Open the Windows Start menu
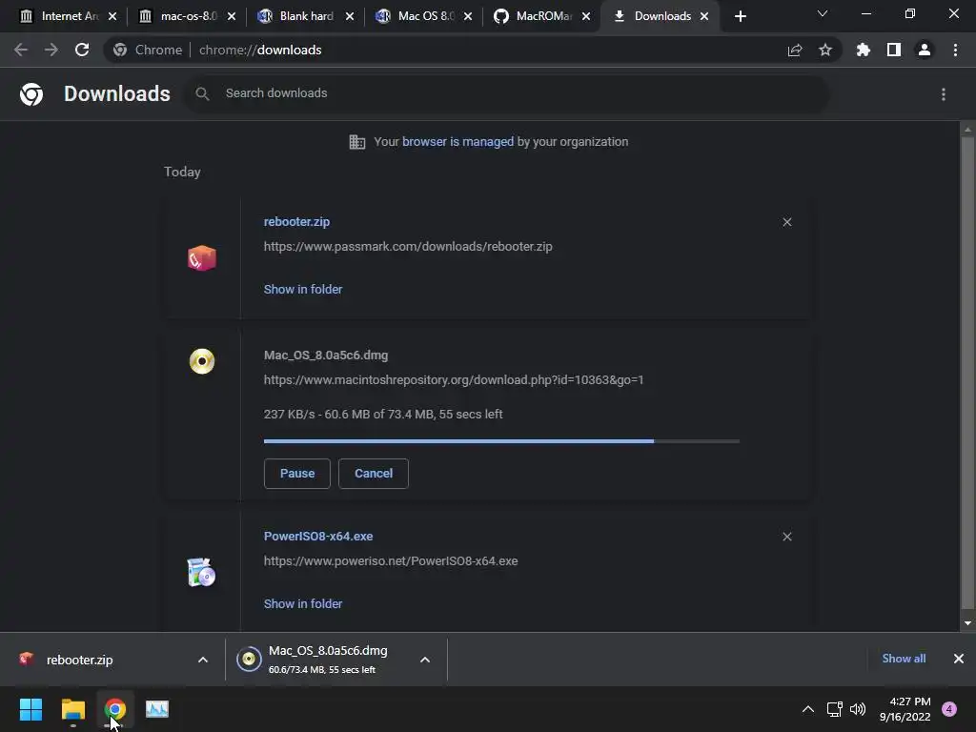976x732 pixels. coord(30,709)
